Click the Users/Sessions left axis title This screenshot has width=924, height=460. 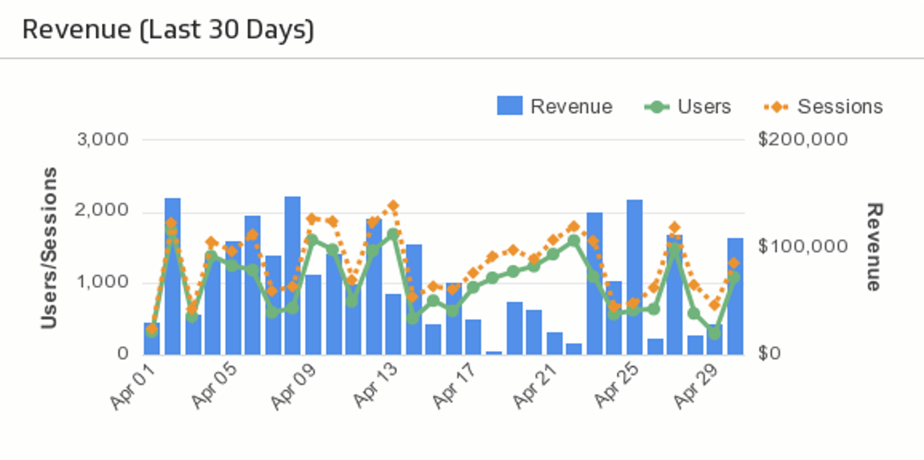49,248
